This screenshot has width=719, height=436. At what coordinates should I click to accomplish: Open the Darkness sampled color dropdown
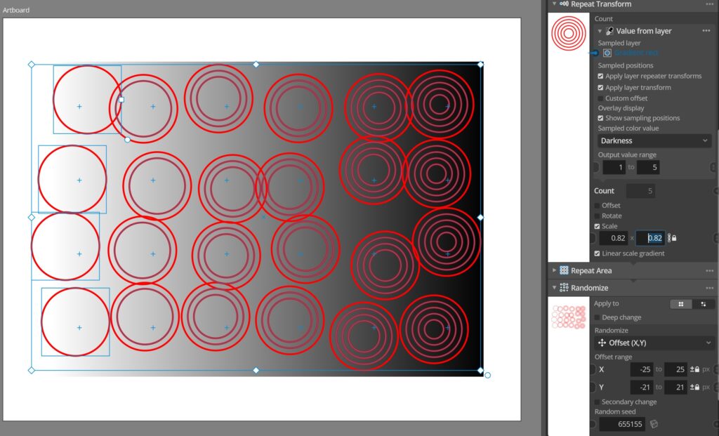click(654, 141)
